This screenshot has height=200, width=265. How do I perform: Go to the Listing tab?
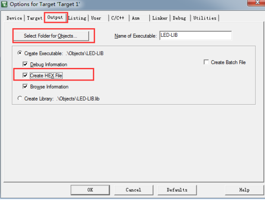pos(77,18)
